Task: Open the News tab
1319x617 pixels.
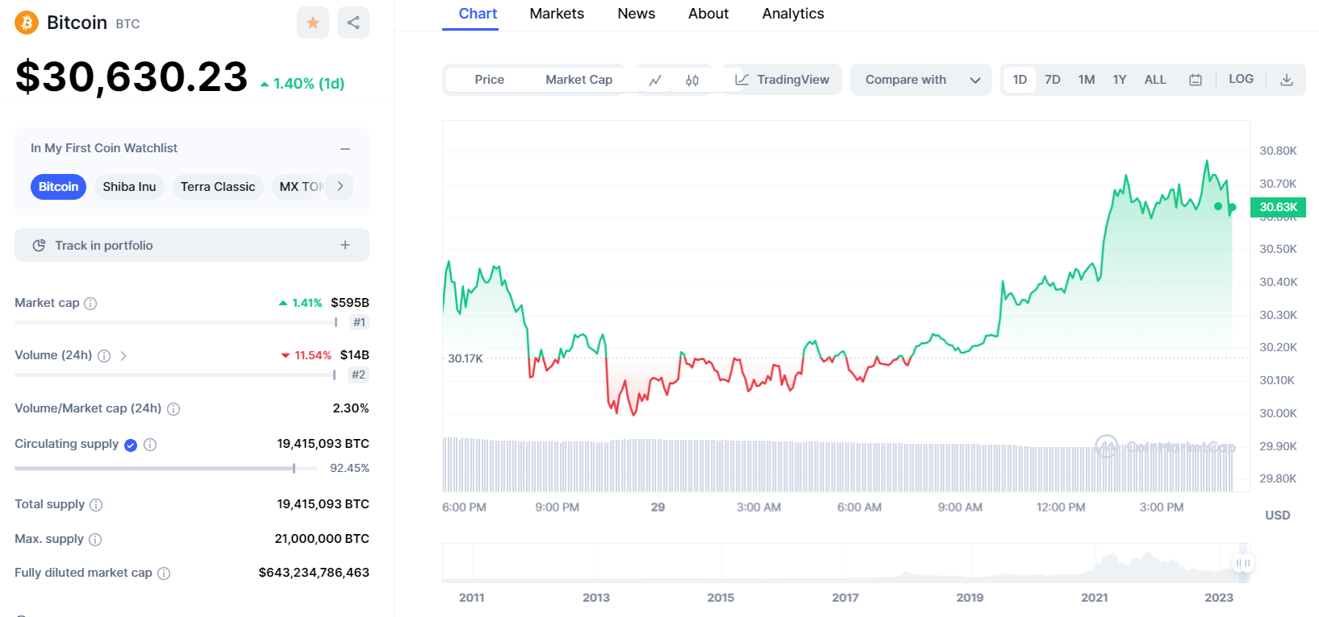Action: [637, 14]
